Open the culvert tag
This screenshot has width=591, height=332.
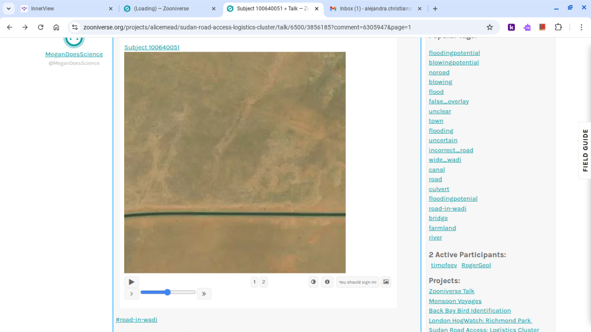(439, 189)
